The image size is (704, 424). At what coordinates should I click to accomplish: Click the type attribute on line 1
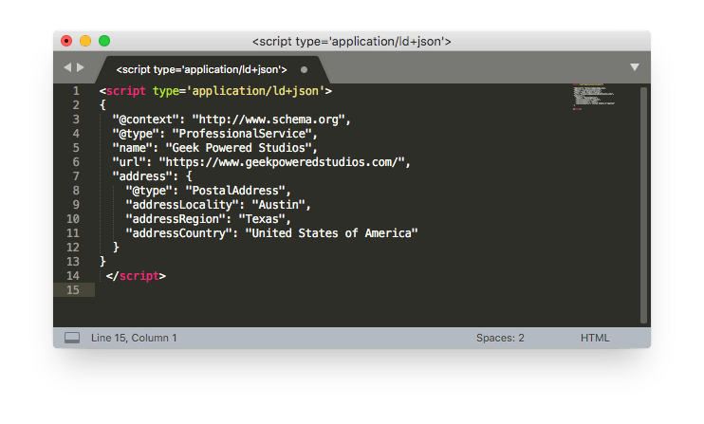tap(166, 91)
